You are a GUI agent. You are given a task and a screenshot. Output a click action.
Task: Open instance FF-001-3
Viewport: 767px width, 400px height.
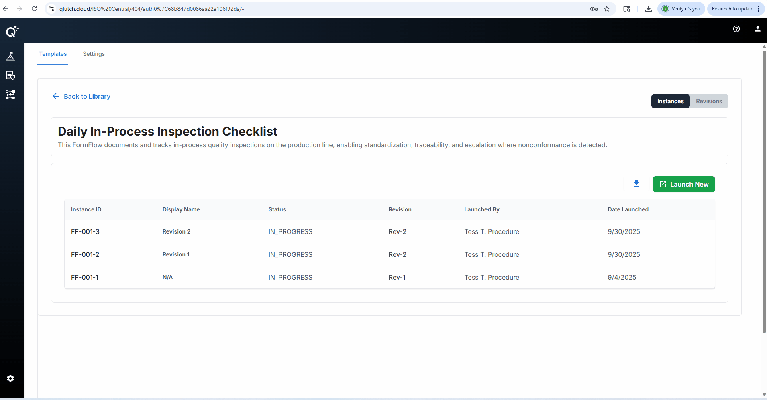tap(85, 231)
